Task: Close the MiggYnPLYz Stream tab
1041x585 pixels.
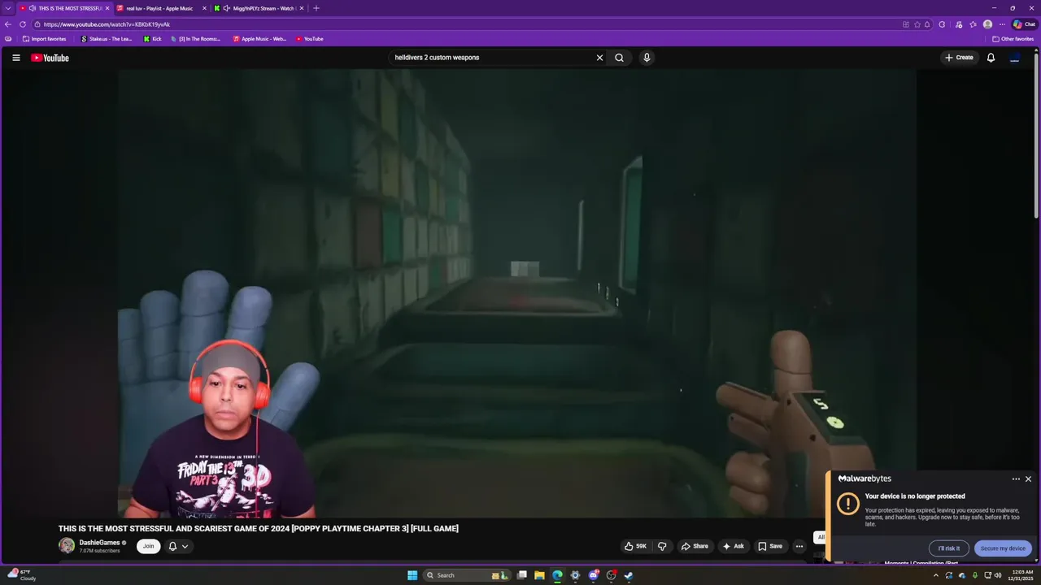Action: point(302,8)
